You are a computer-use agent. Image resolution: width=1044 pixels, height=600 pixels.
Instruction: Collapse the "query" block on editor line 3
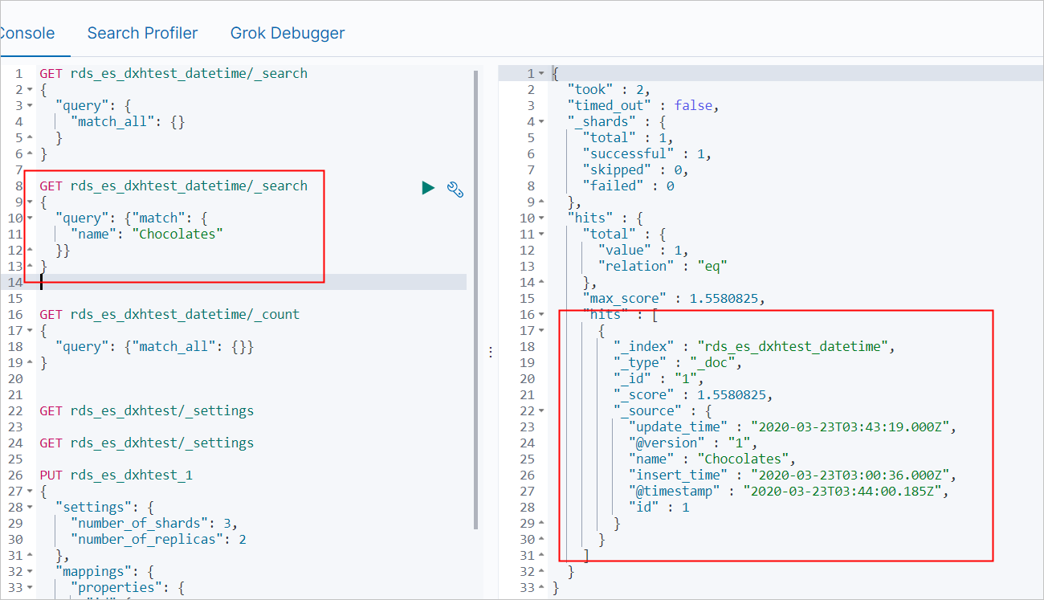[x=30, y=106]
